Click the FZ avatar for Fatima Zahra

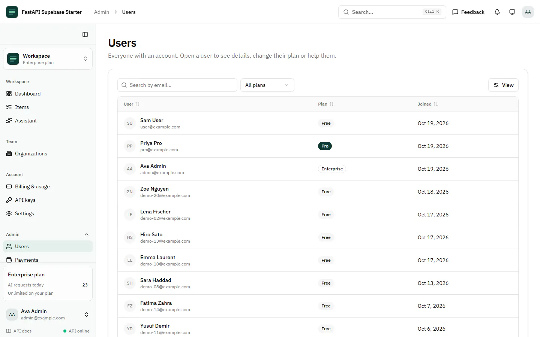[x=130, y=306]
